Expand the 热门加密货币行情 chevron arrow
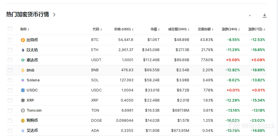Viewport: 278px width, 136px height. pos(54,15)
